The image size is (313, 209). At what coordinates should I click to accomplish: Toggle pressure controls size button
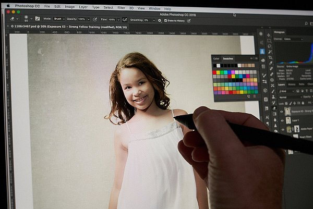click(189, 21)
